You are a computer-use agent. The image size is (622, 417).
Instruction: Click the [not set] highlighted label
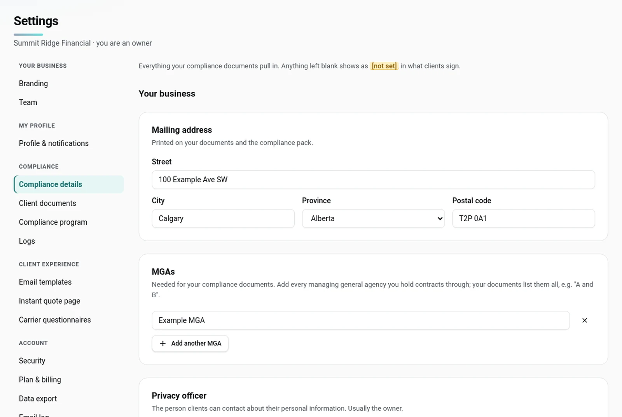click(x=384, y=66)
